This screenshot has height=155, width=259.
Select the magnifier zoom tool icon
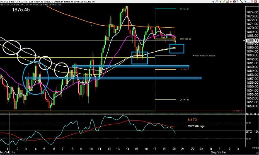pos(217,2)
